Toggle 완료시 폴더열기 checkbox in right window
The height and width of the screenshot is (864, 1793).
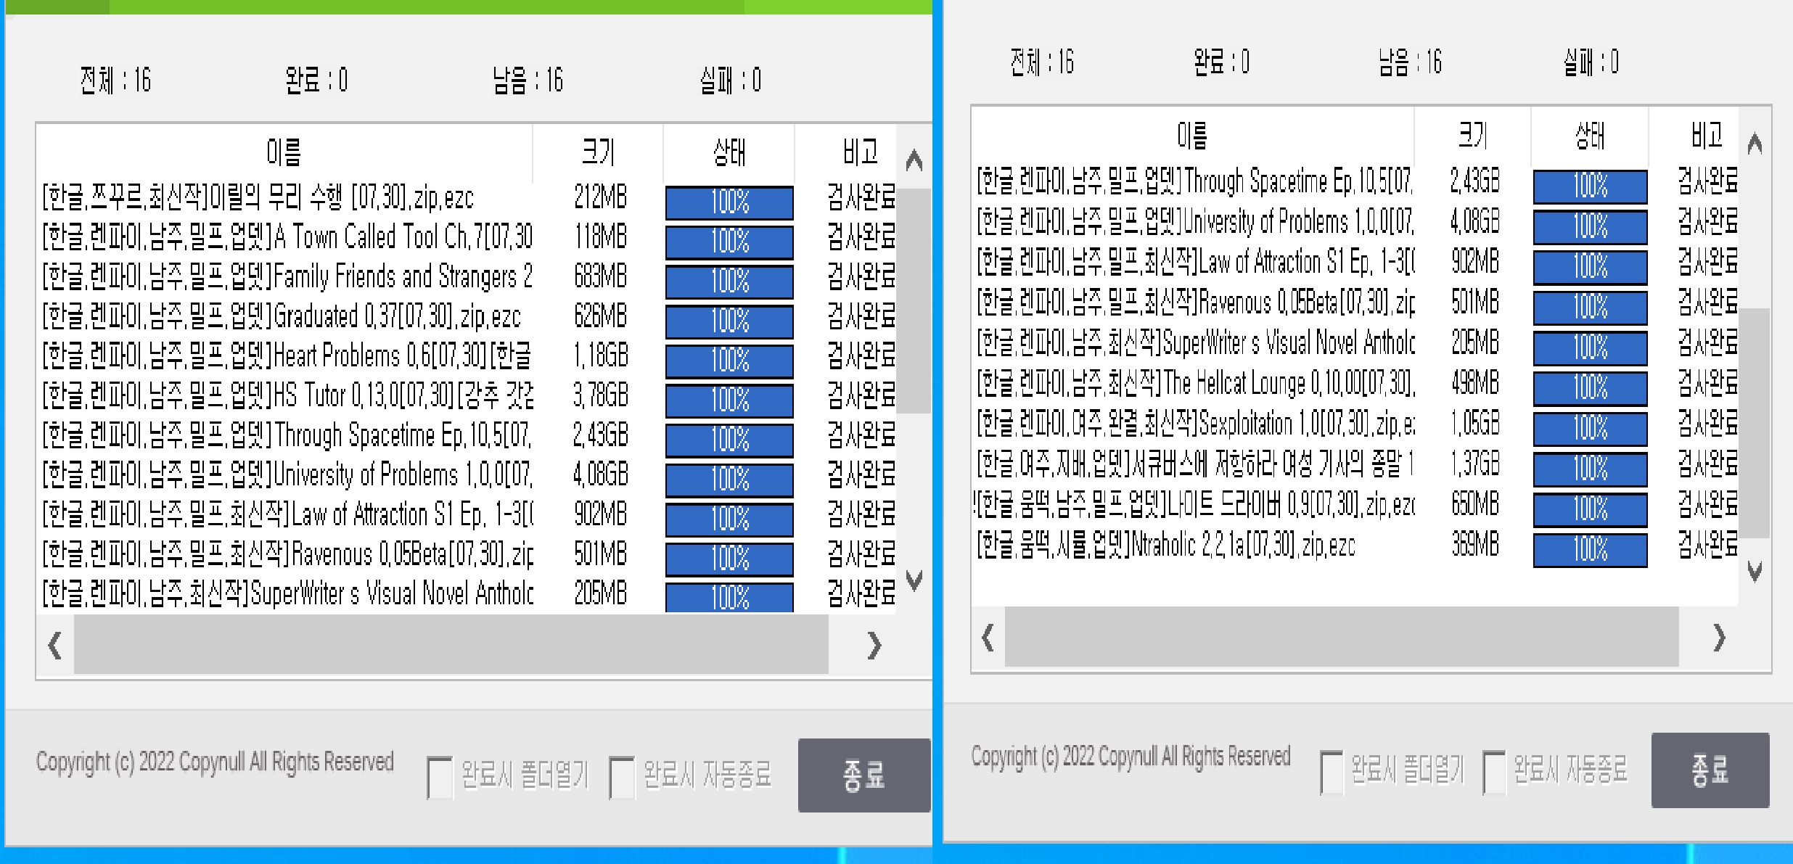click(x=1332, y=772)
